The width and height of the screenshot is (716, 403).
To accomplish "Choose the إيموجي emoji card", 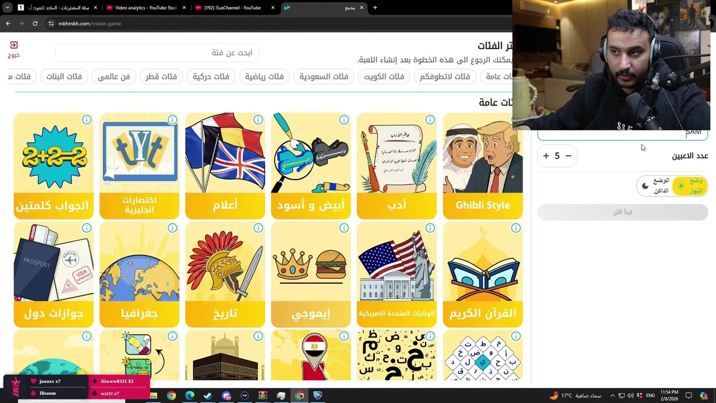I will [311, 274].
